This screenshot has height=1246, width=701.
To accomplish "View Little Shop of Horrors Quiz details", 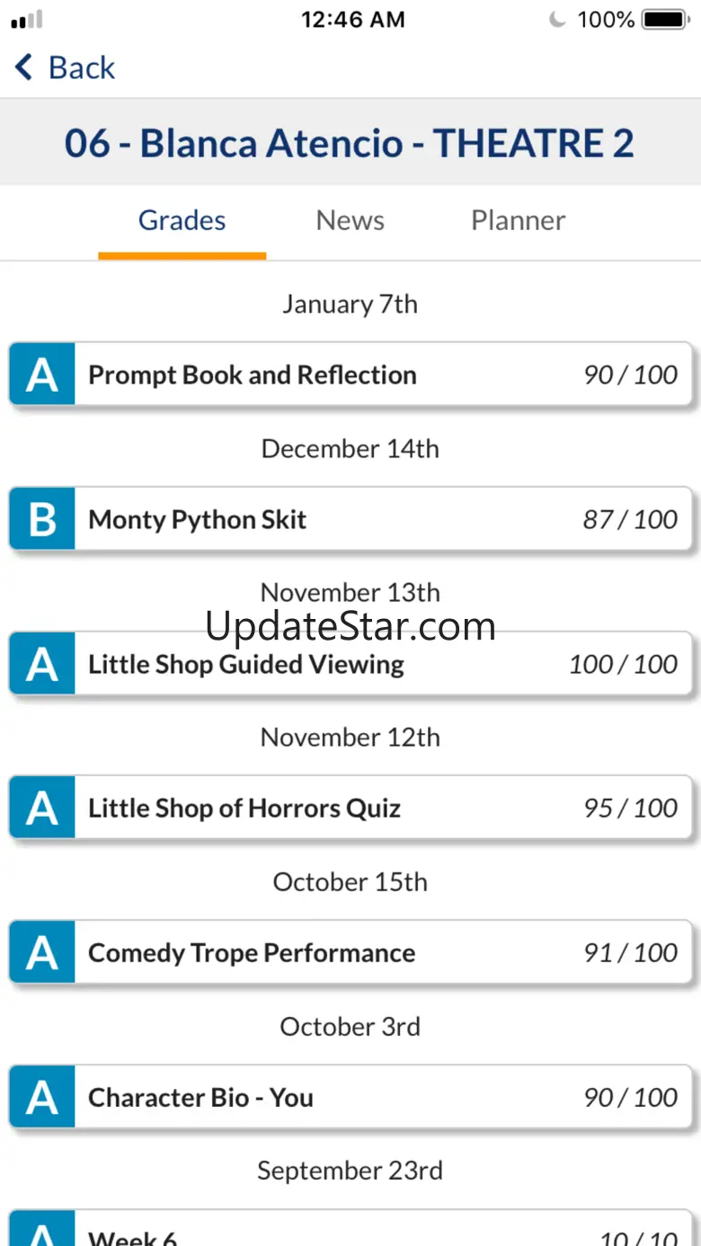I will click(x=244, y=809).
